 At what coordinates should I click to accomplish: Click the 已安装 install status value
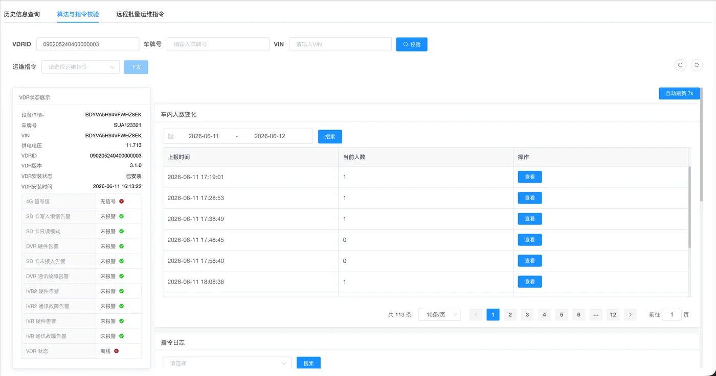[134, 176]
